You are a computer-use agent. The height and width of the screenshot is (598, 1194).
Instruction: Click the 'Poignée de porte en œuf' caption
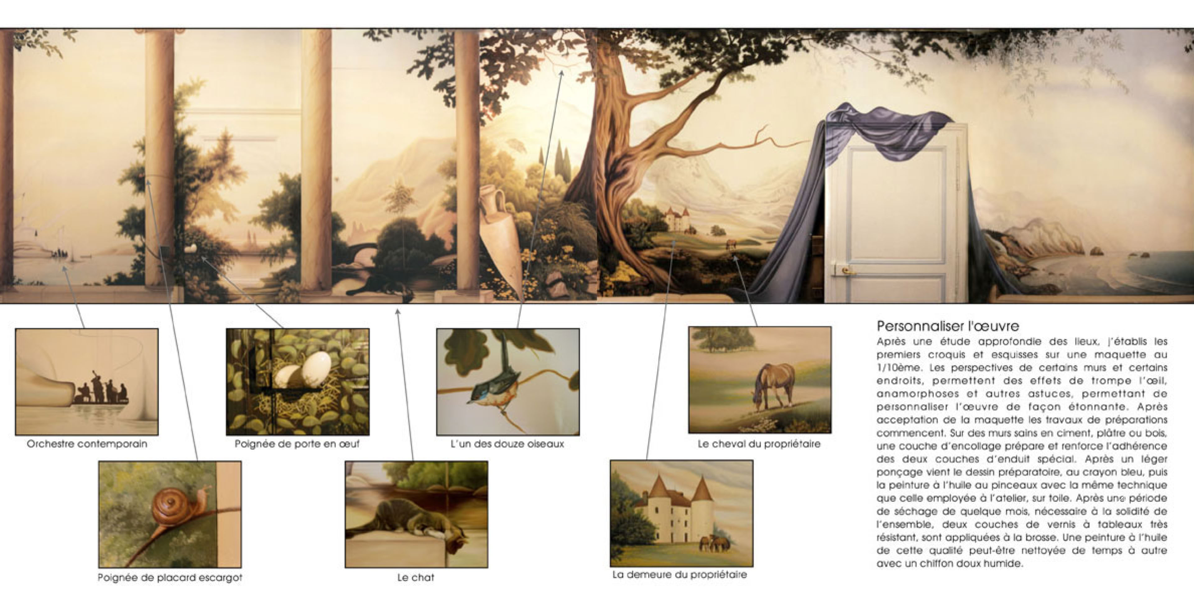297,444
